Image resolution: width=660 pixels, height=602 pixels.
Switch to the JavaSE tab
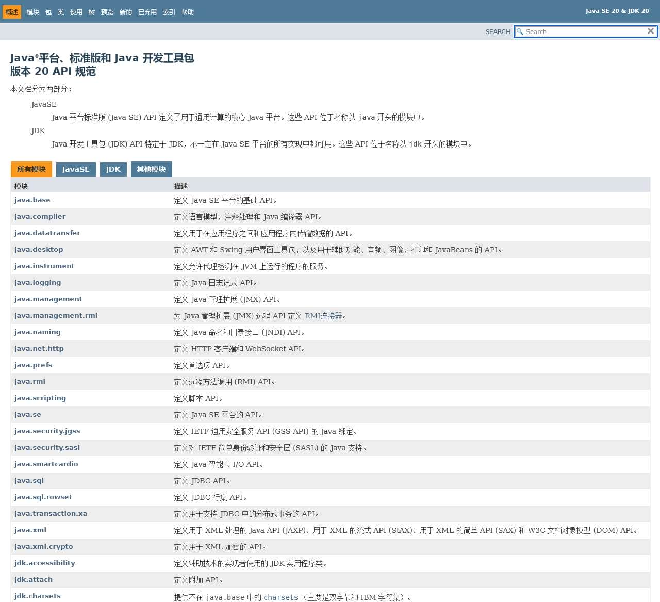click(76, 169)
